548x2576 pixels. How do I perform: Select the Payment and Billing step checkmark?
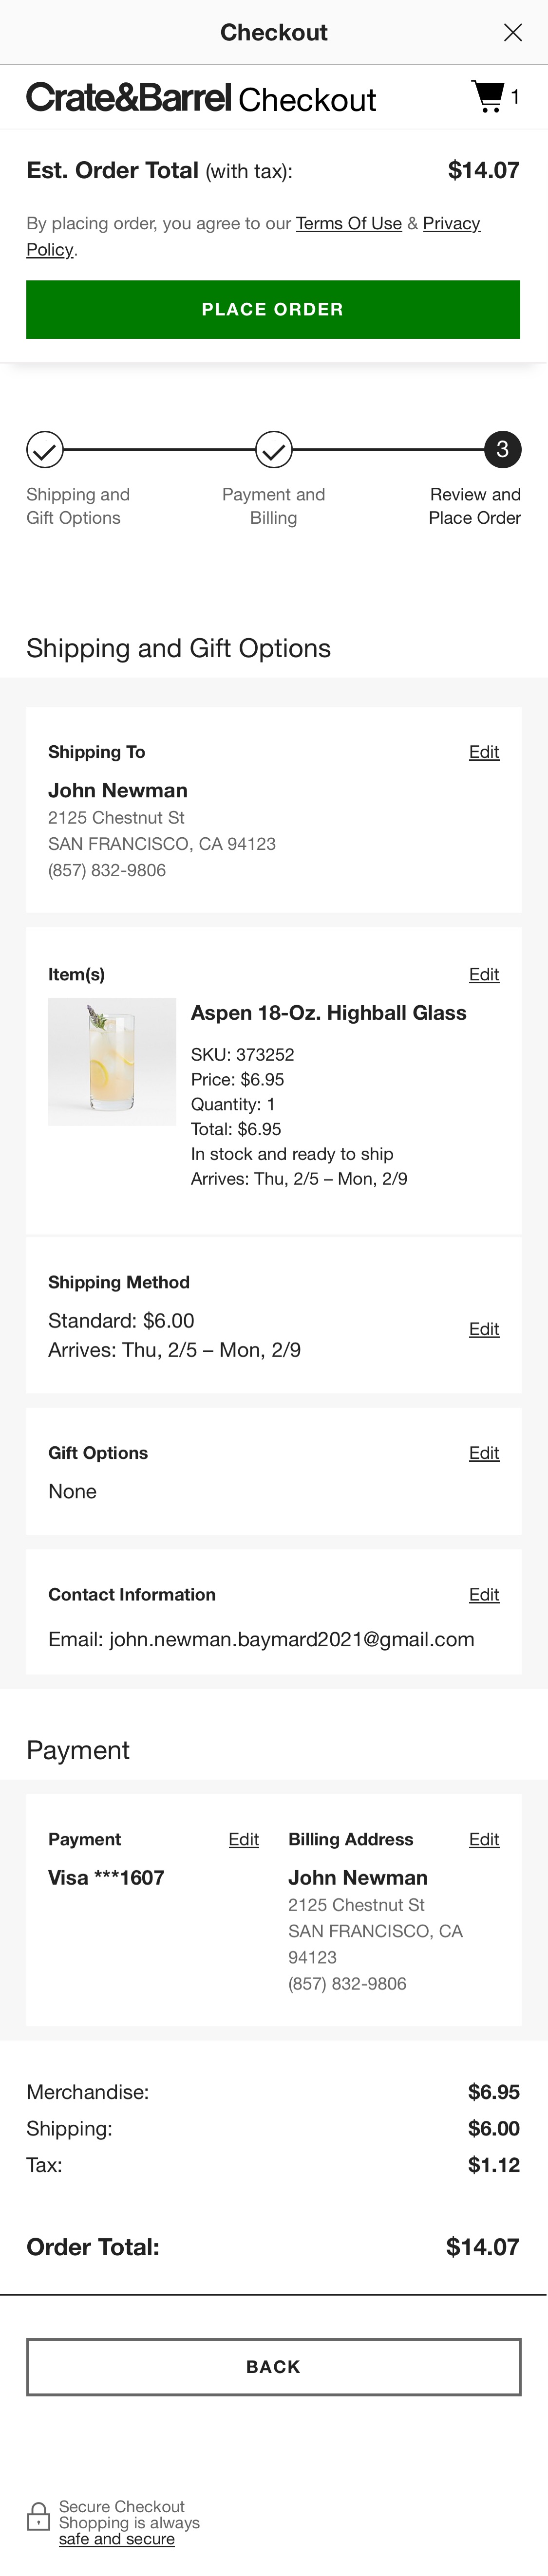pyautogui.click(x=273, y=450)
